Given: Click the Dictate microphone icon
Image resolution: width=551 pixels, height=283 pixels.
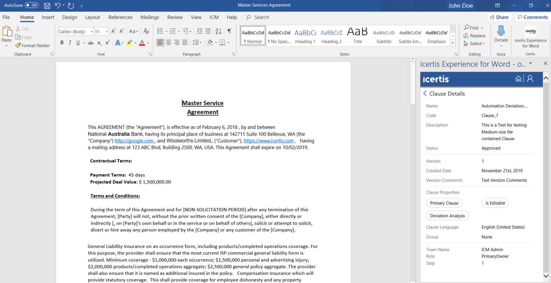Looking at the screenshot, I should coord(501,31).
